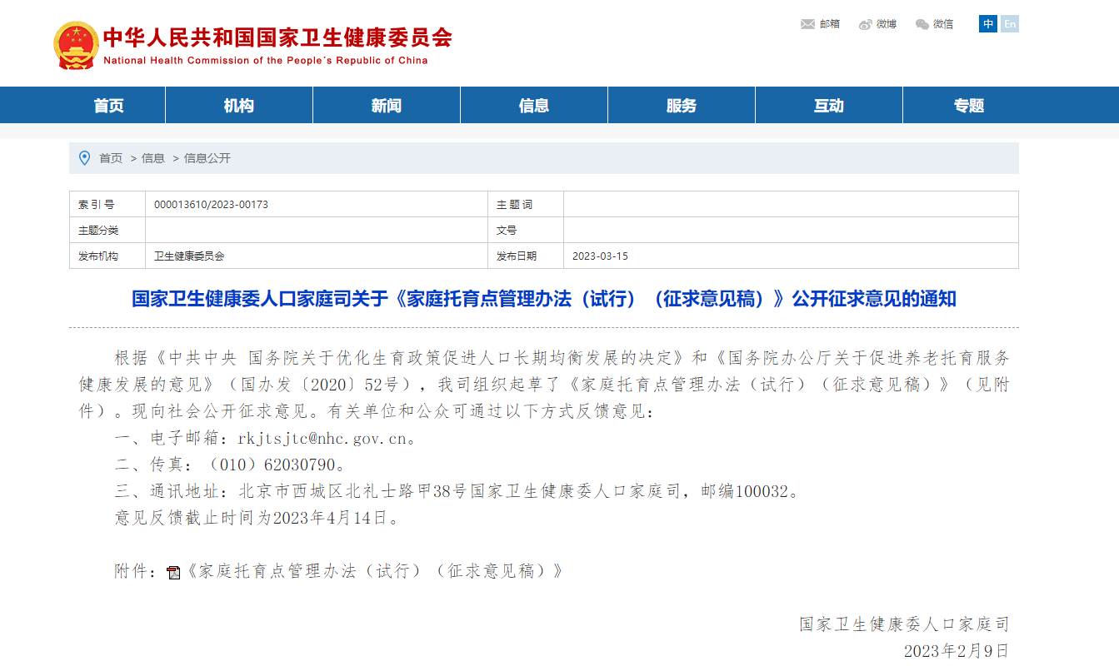Expand the 互动 navigation menu
The height and width of the screenshot is (666, 1119).
coord(829,106)
